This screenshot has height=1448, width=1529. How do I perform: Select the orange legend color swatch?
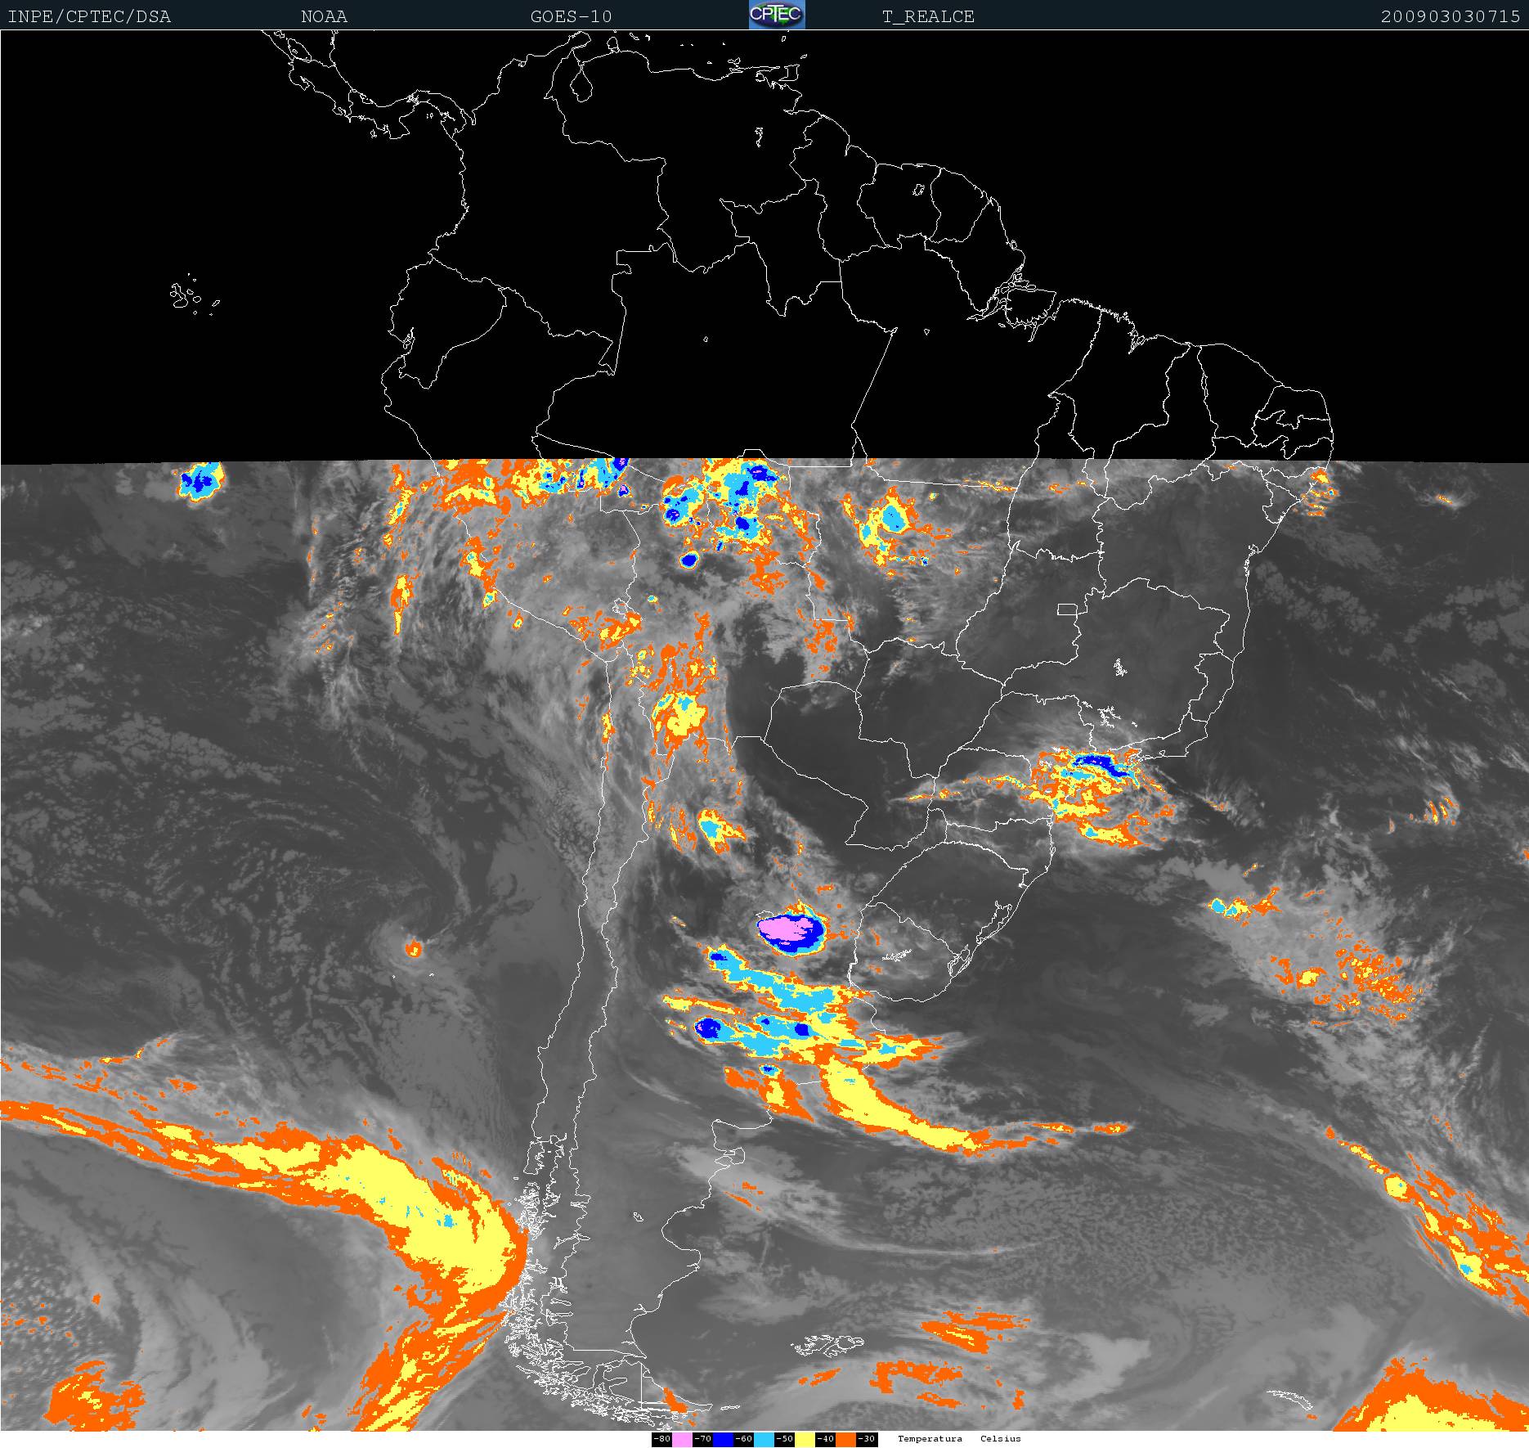845,1439
